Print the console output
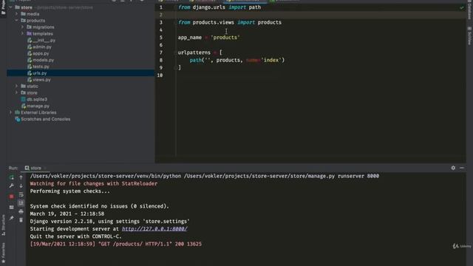The image size is (473, 266). coord(21,212)
